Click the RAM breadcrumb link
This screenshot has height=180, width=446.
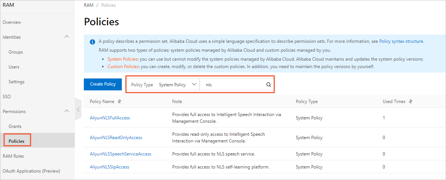coord(89,5)
